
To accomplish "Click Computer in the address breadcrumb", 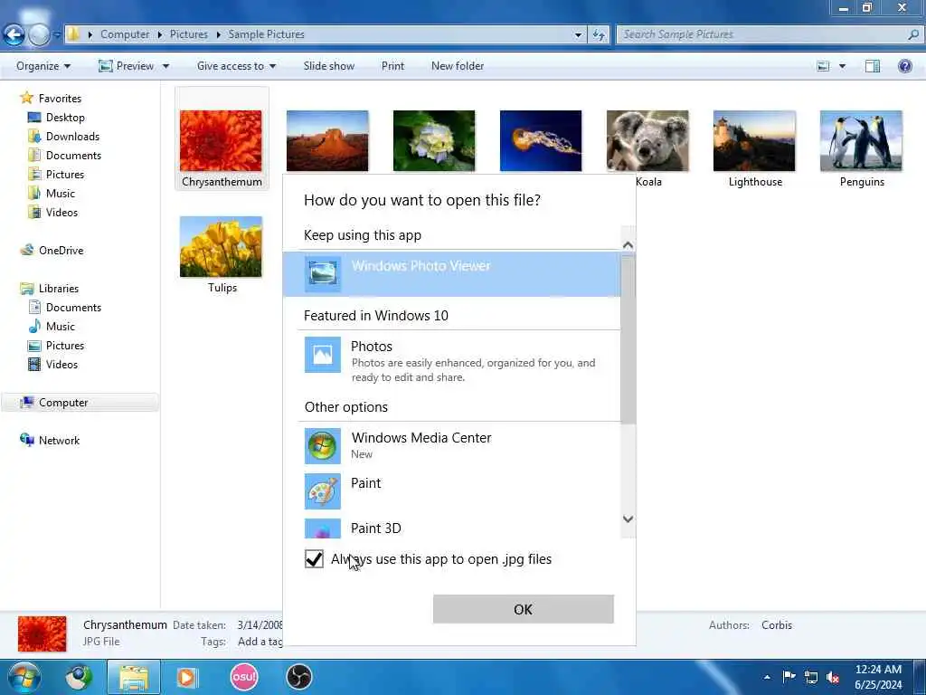I will tap(125, 34).
